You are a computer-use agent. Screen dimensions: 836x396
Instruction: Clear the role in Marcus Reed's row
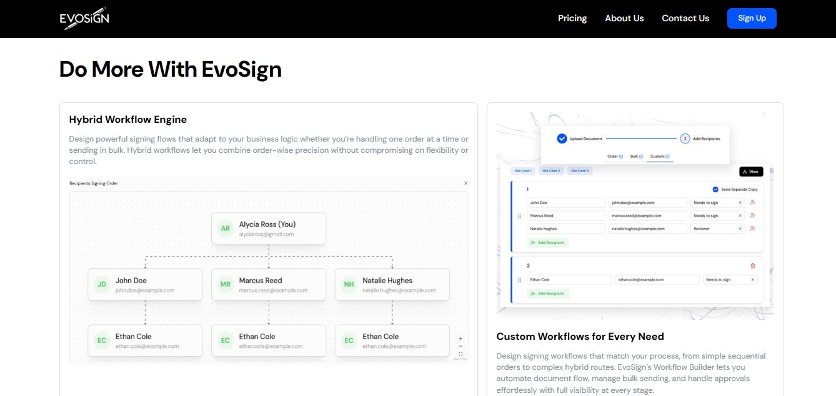click(740, 216)
